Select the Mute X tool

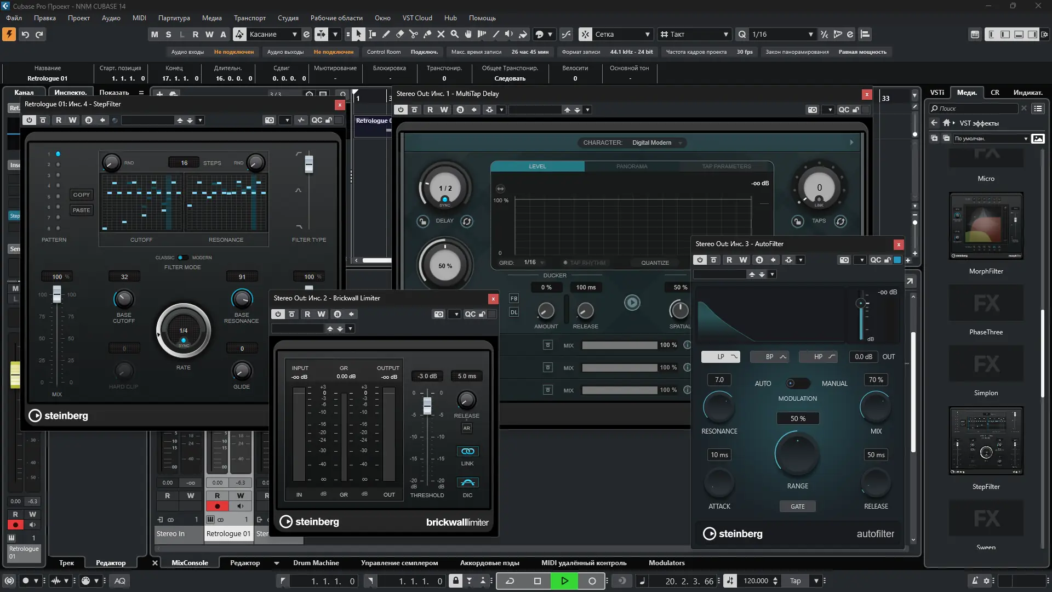coord(441,35)
